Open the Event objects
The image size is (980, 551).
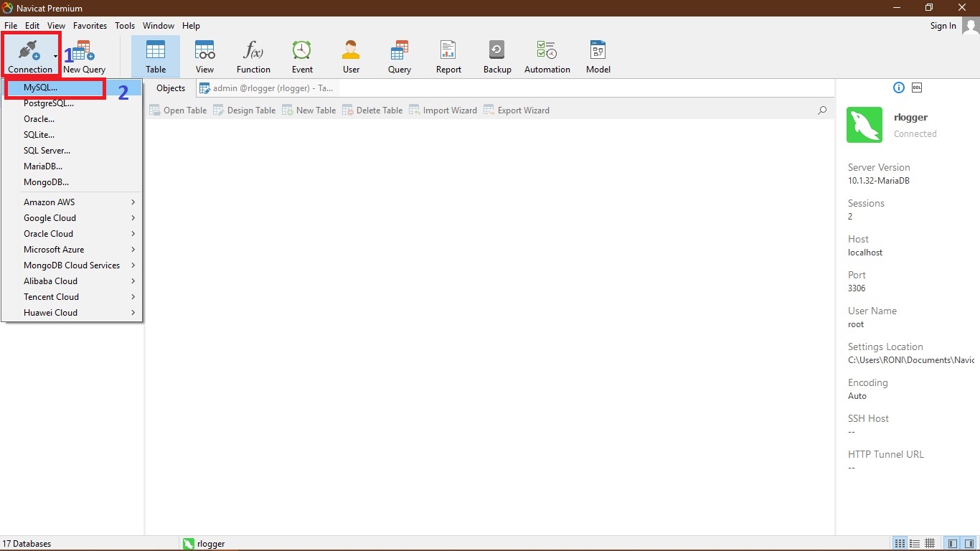point(302,57)
